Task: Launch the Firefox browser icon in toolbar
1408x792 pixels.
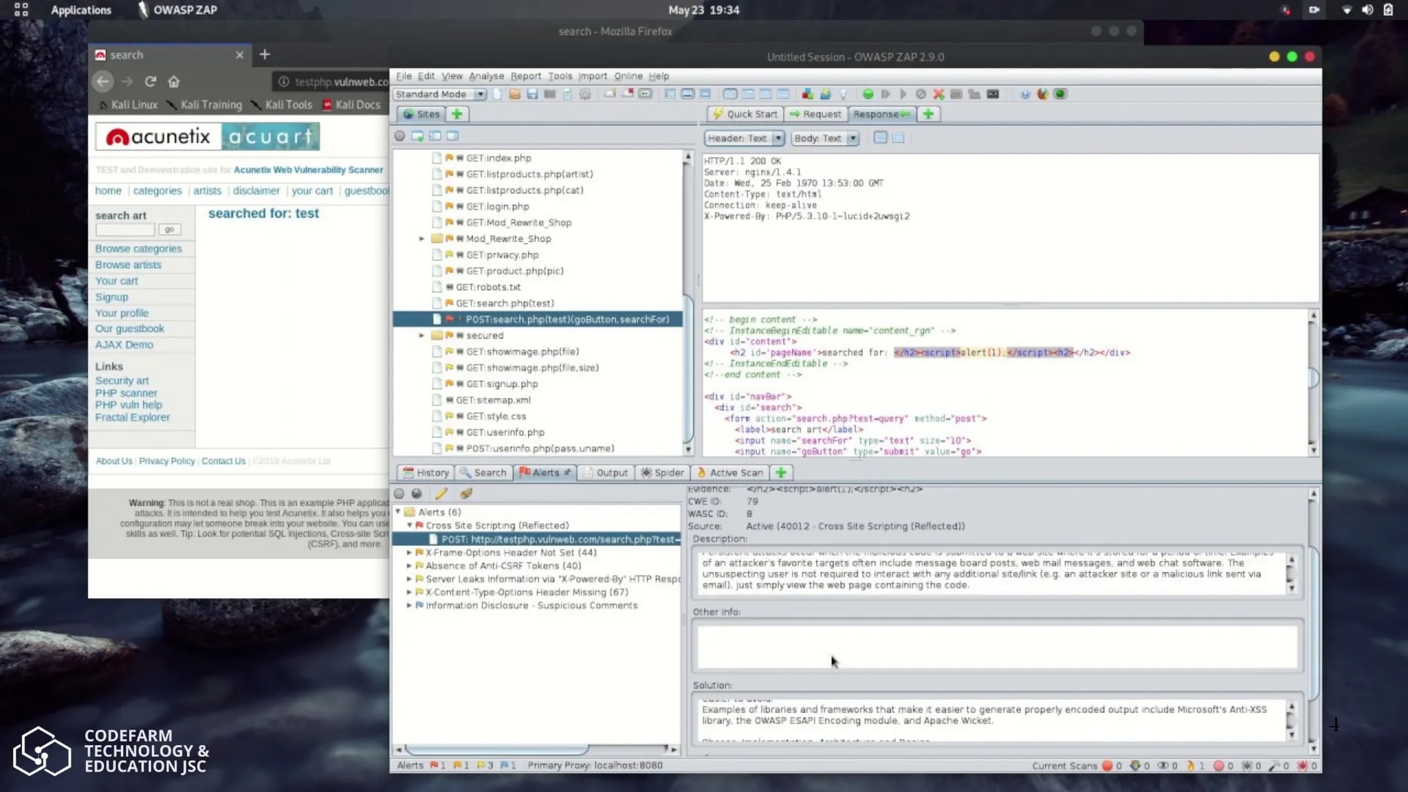Action: click(1043, 94)
